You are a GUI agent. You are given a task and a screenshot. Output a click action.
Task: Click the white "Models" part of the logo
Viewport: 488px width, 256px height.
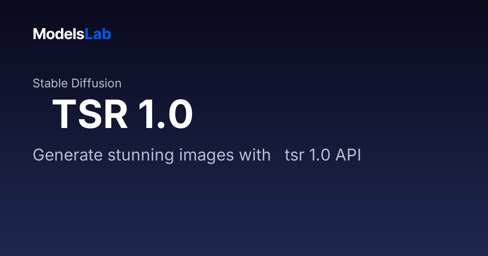pos(59,34)
